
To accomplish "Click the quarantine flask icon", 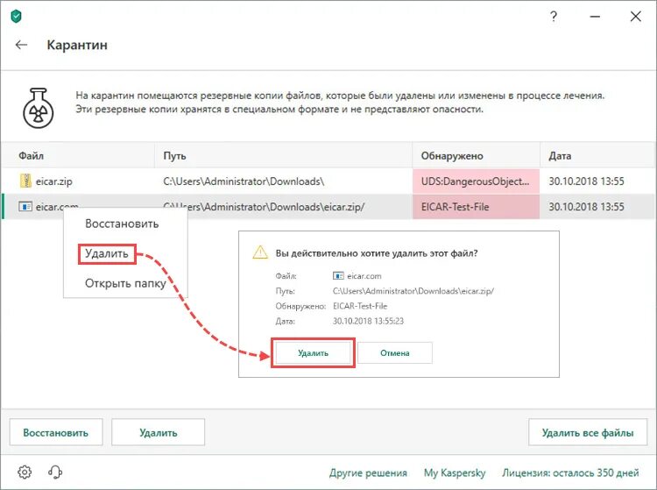I will pos(38,107).
